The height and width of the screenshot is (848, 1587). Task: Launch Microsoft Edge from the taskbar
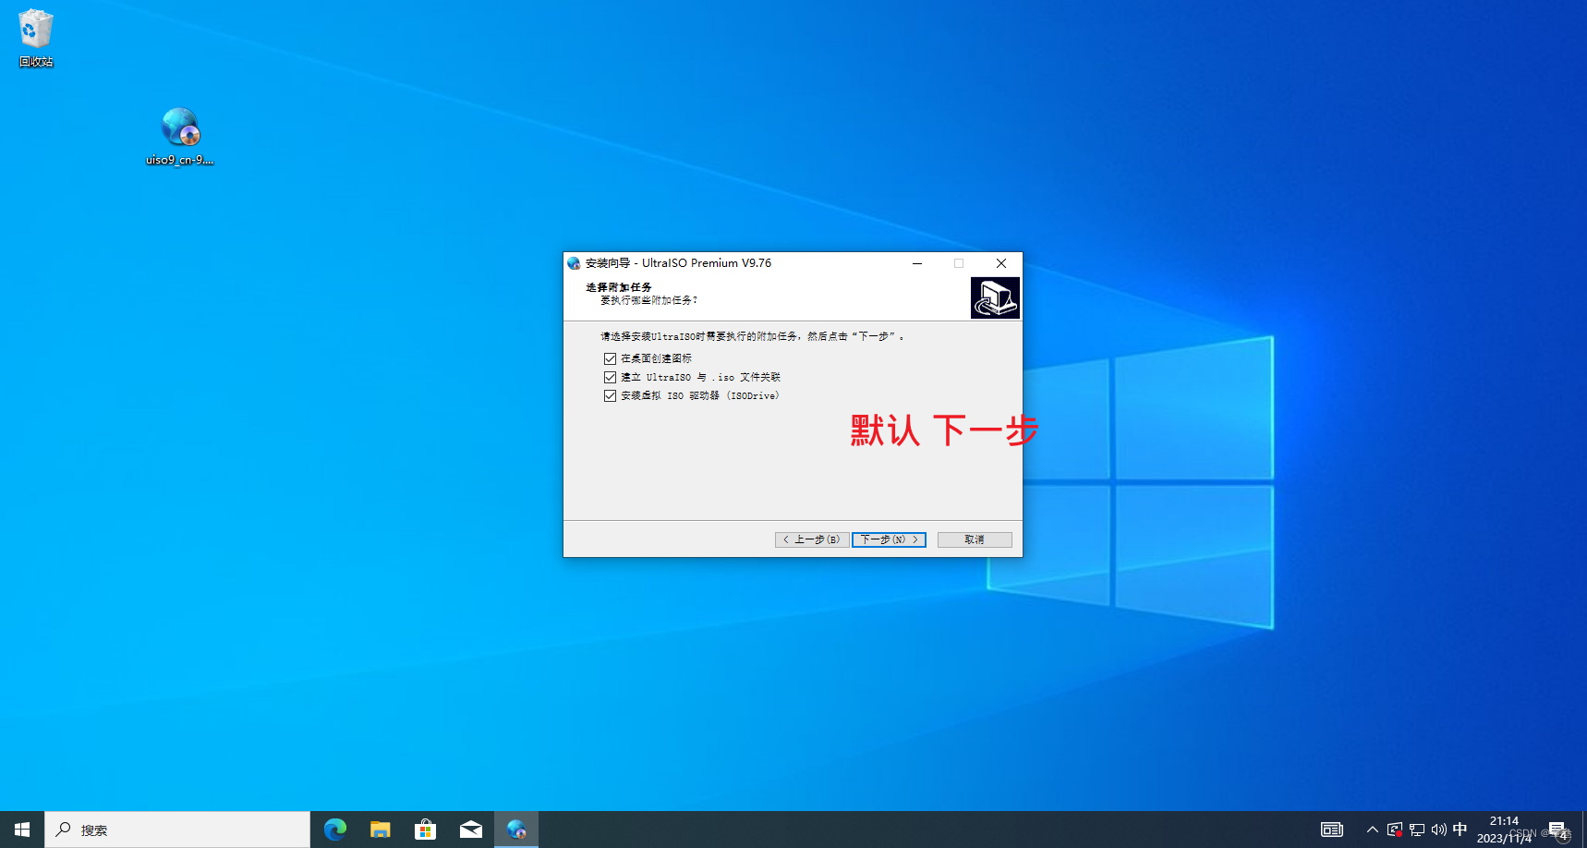(335, 830)
